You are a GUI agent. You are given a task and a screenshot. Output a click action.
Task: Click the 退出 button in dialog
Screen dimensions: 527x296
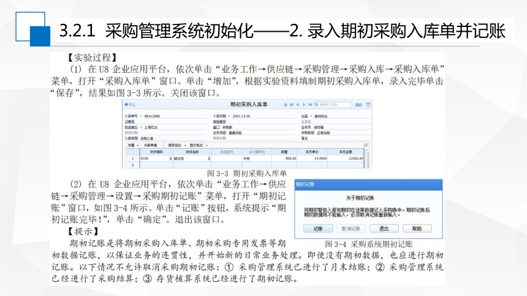(x=384, y=229)
